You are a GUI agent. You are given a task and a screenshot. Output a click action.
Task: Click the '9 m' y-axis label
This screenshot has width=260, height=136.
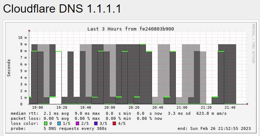point(23,44)
